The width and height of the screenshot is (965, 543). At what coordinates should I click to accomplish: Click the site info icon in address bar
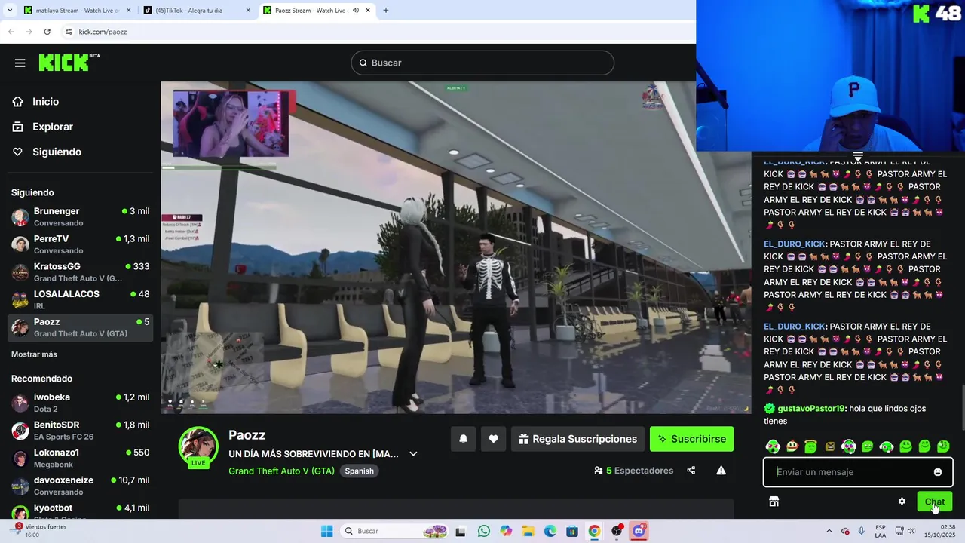coord(69,32)
